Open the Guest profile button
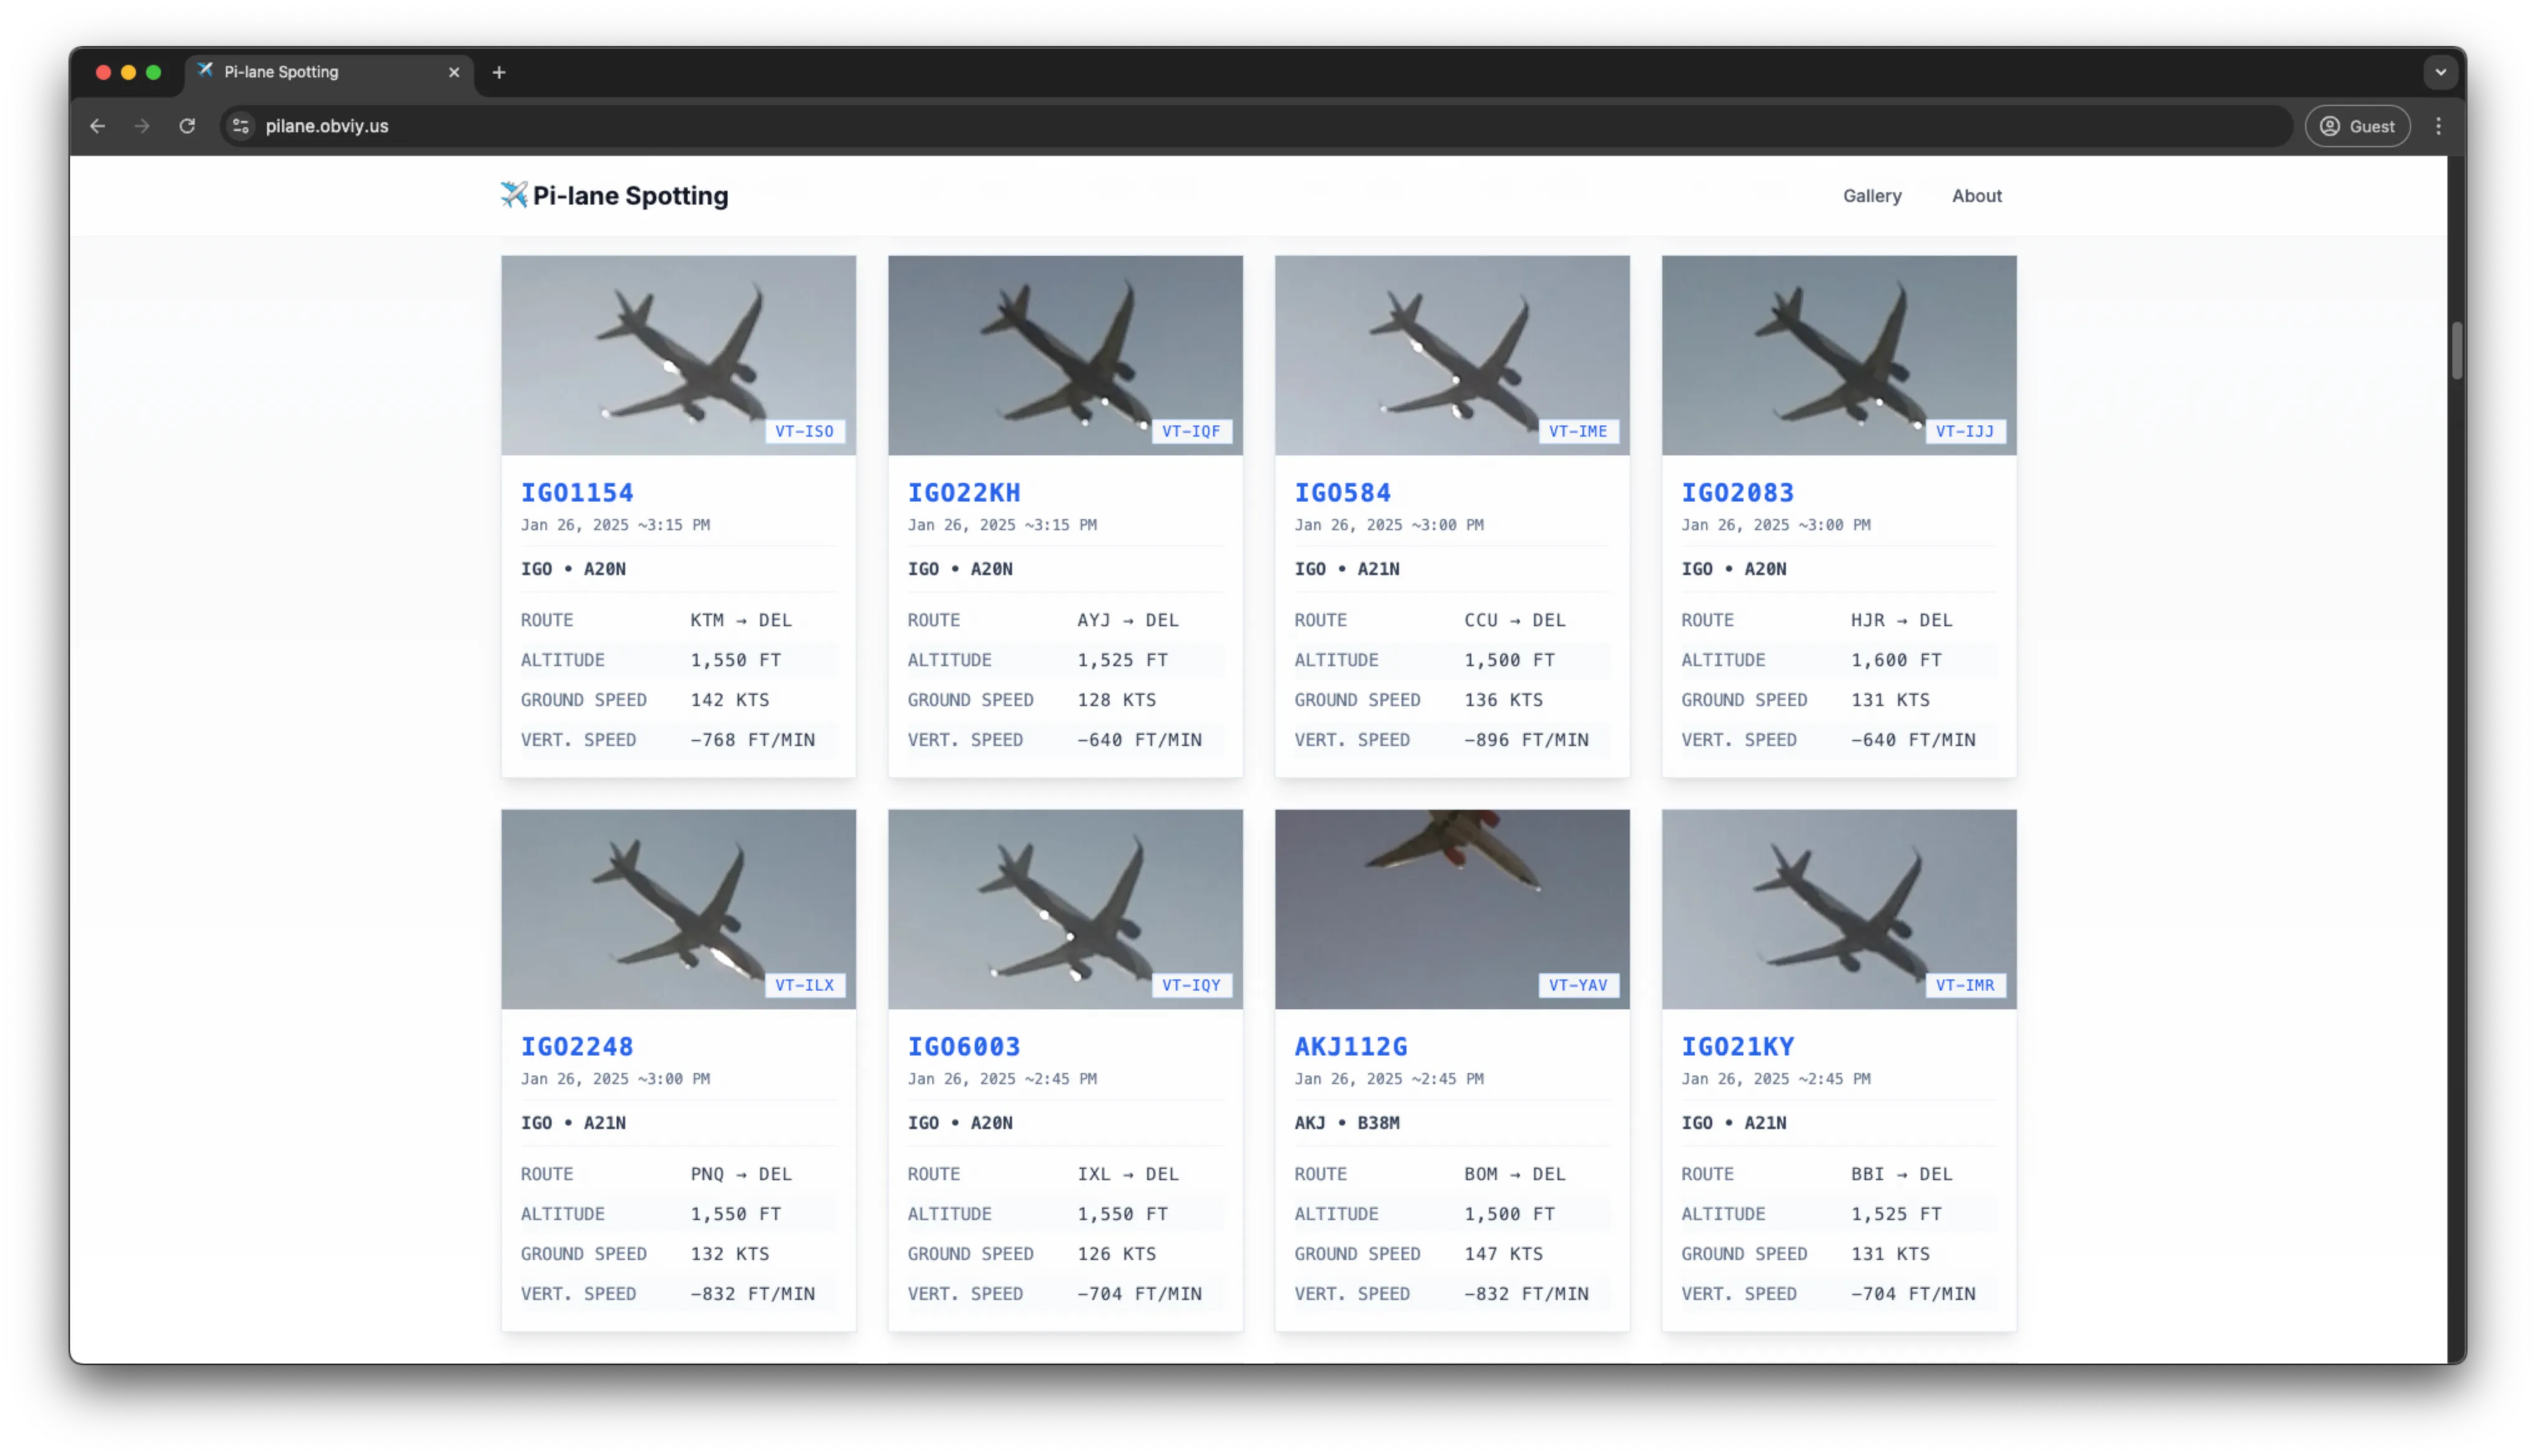 click(x=2357, y=126)
